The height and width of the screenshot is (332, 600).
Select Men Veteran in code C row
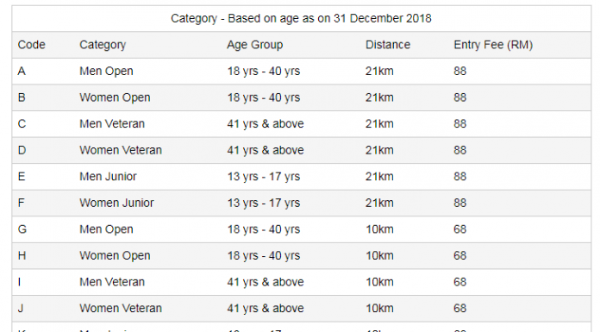[x=112, y=123]
